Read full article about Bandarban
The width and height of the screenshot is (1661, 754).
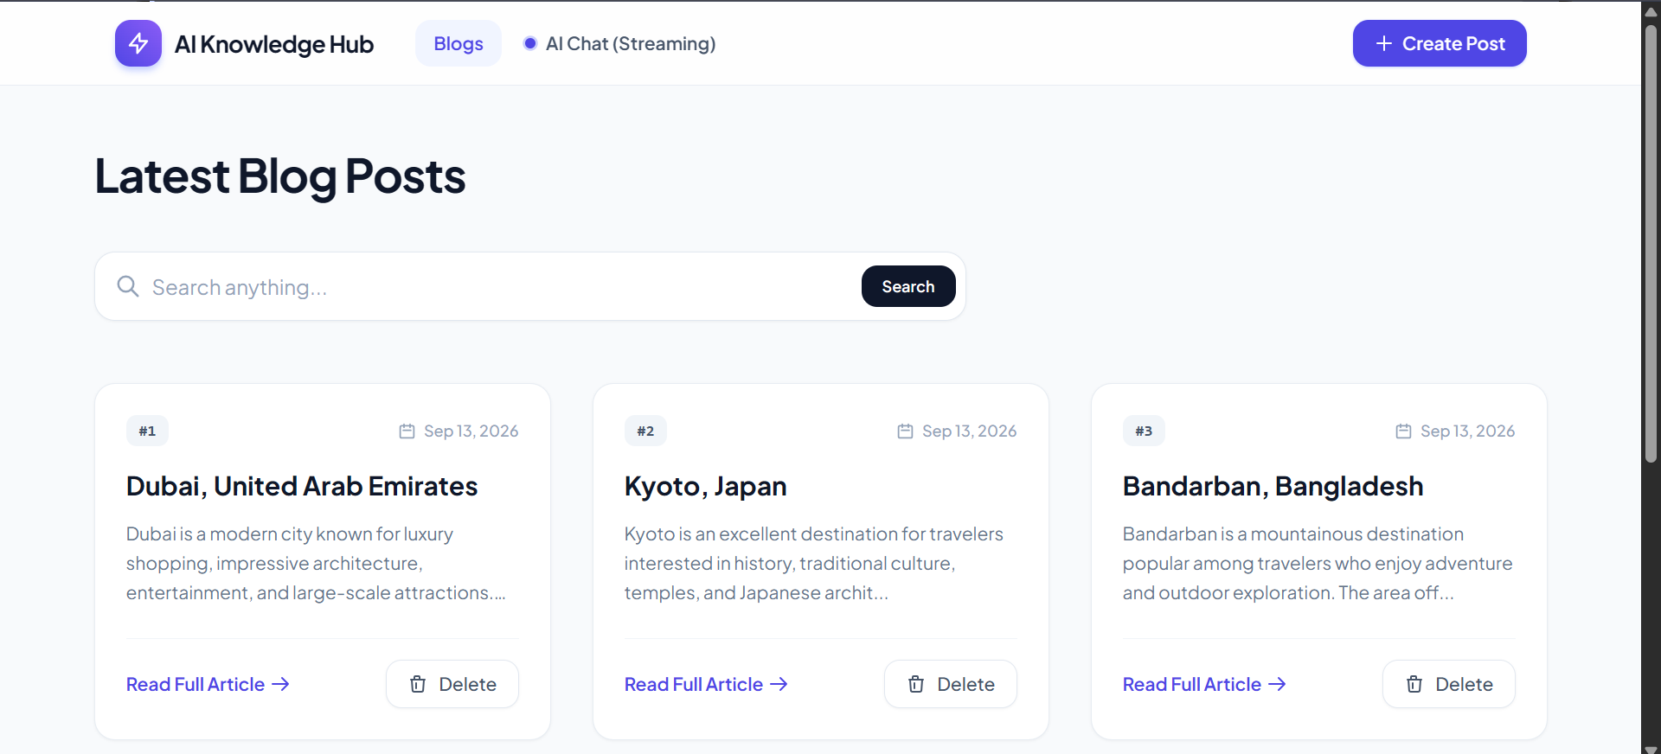point(1204,684)
